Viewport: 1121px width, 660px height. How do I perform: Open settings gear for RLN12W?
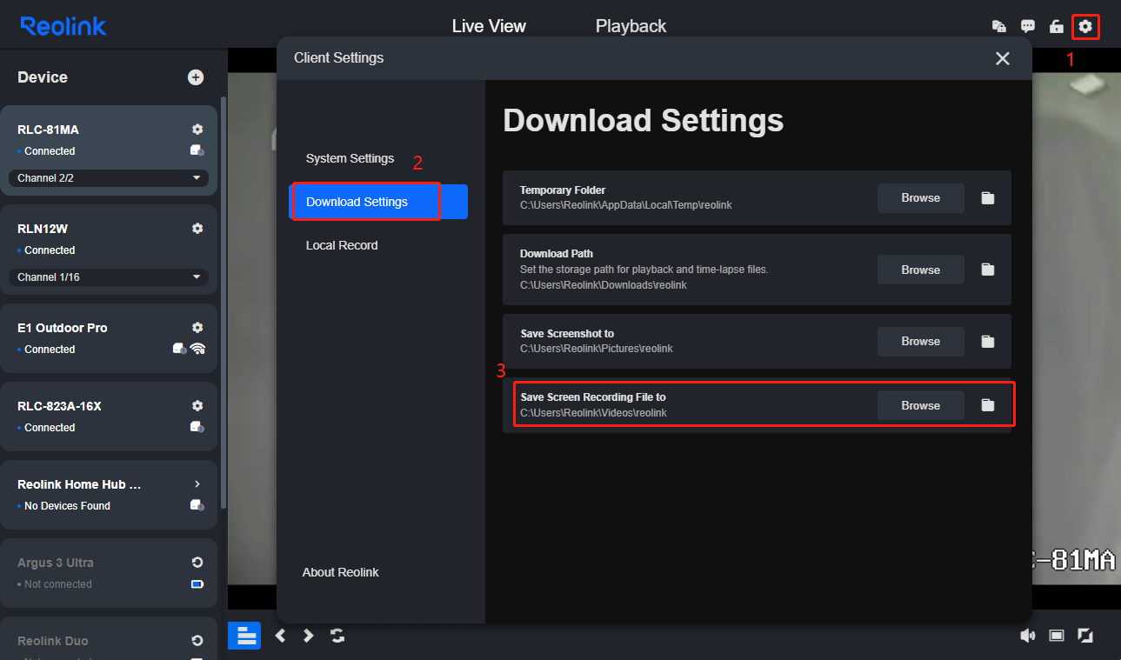click(x=197, y=229)
